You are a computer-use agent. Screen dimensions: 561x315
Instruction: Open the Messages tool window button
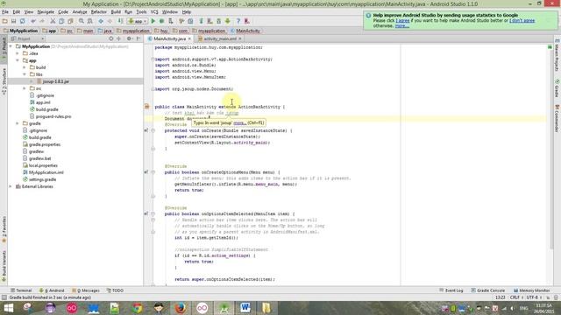[x=86, y=290]
